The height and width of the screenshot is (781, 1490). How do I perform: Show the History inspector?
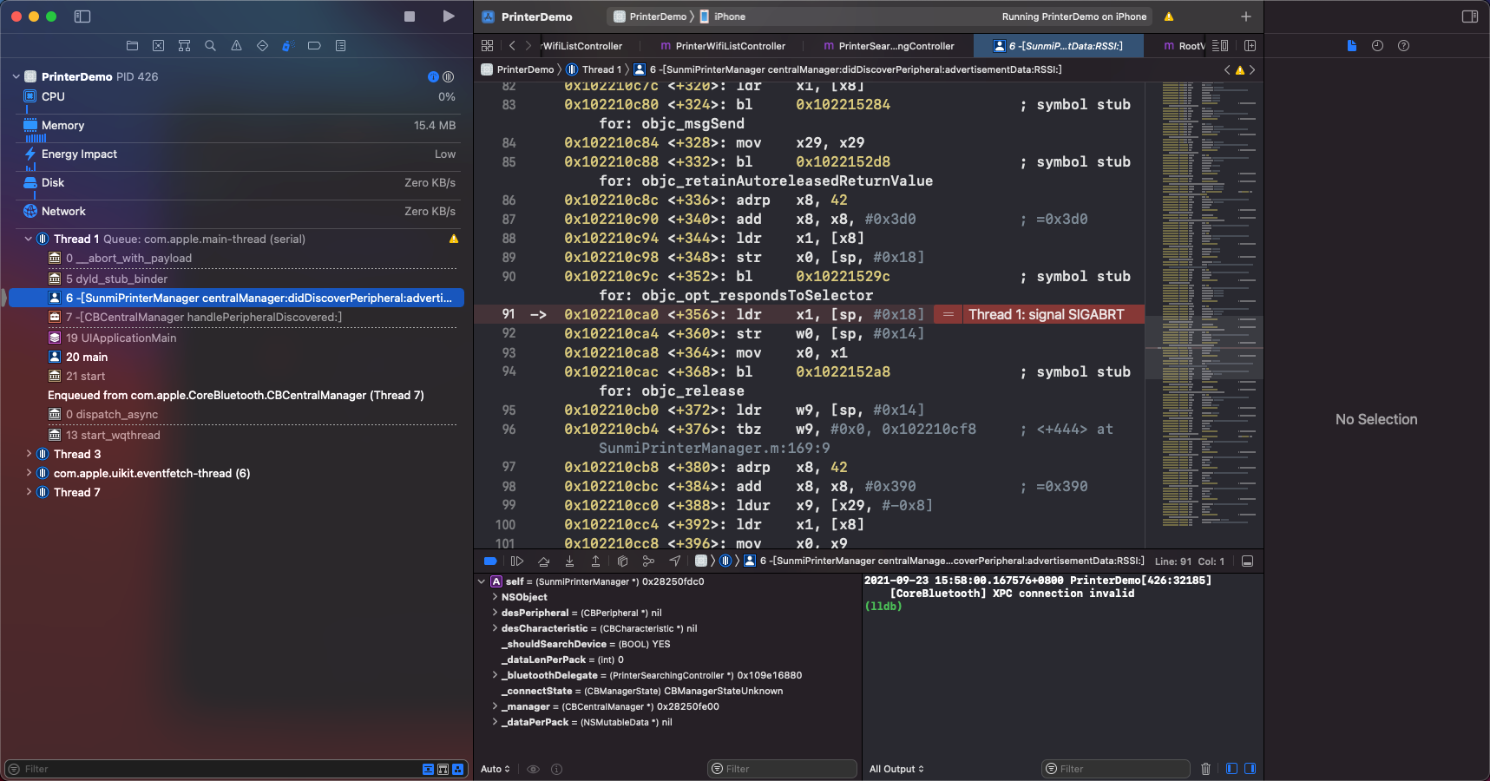tap(1377, 46)
